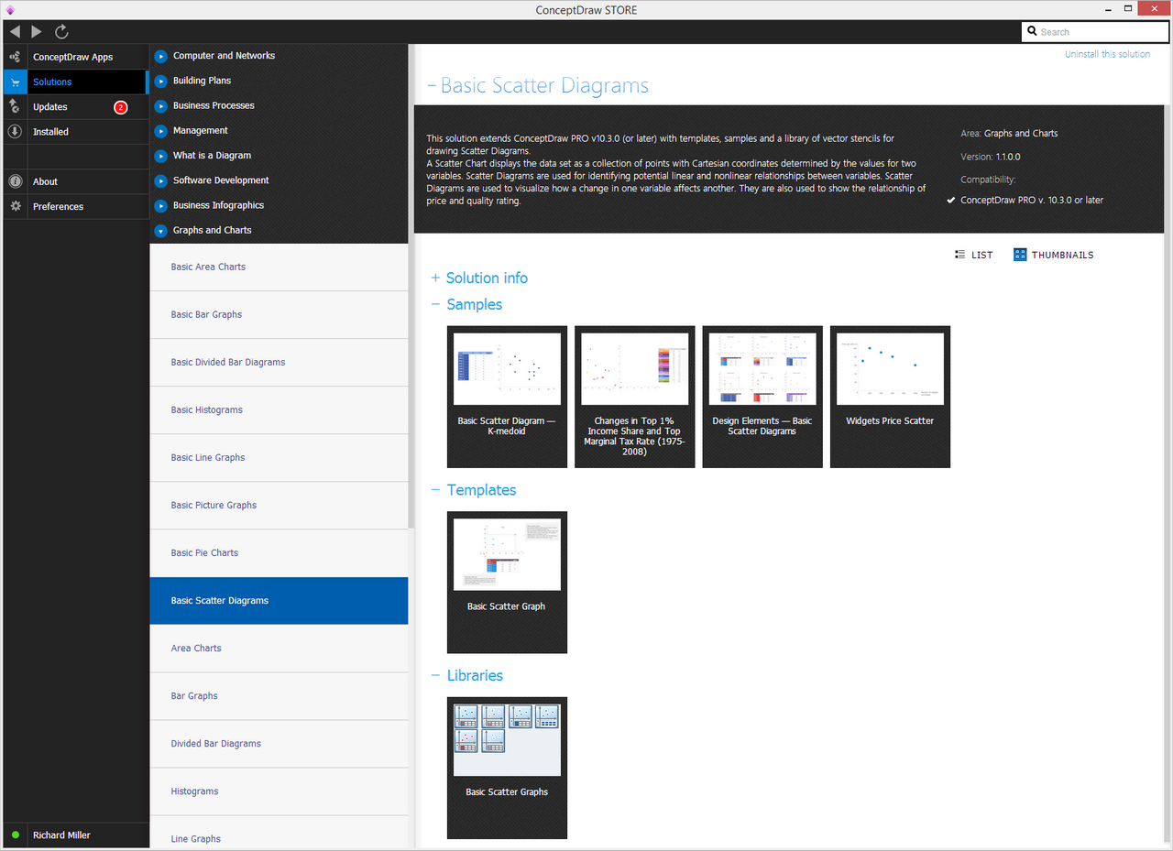
Task: Click the red updates count badge
Action: coord(120,107)
